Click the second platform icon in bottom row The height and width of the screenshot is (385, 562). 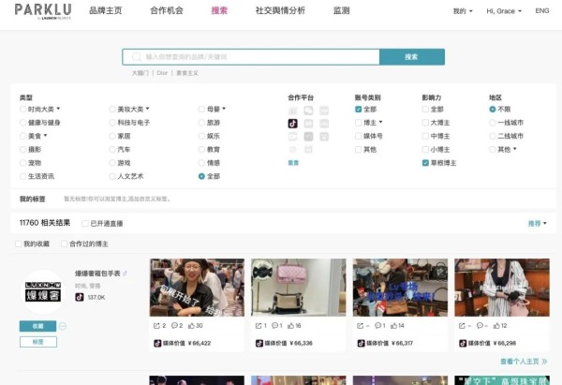[308, 150]
